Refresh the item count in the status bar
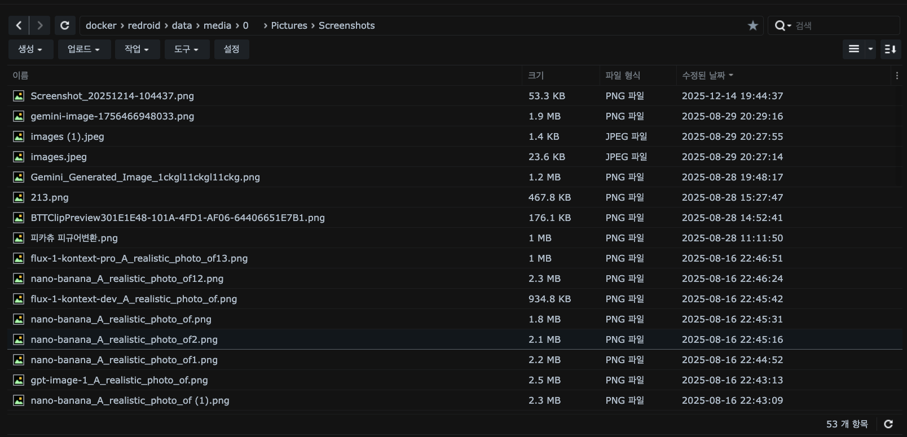907x437 pixels. point(888,424)
